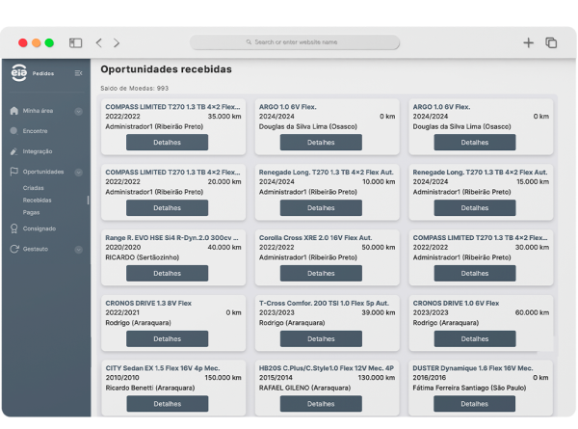Collapse Oportunidades submenu chevron
This screenshot has height=429, width=578.
(x=79, y=173)
